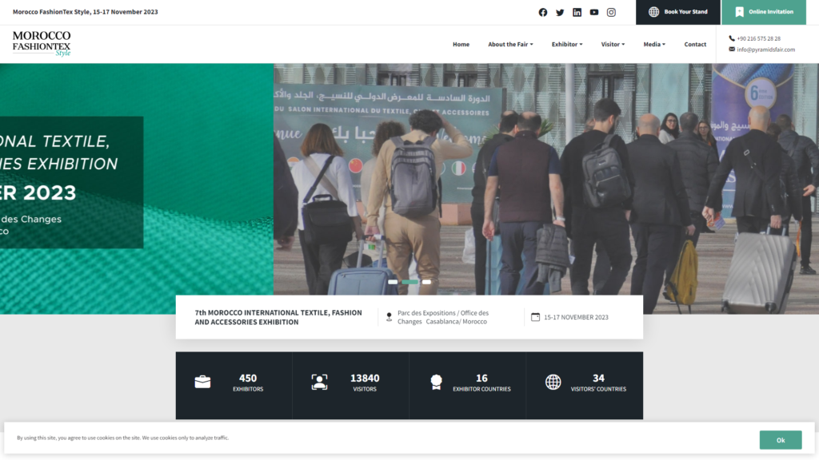The image size is (819, 460).
Task: Go to the Home menu item
Action: (461, 45)
